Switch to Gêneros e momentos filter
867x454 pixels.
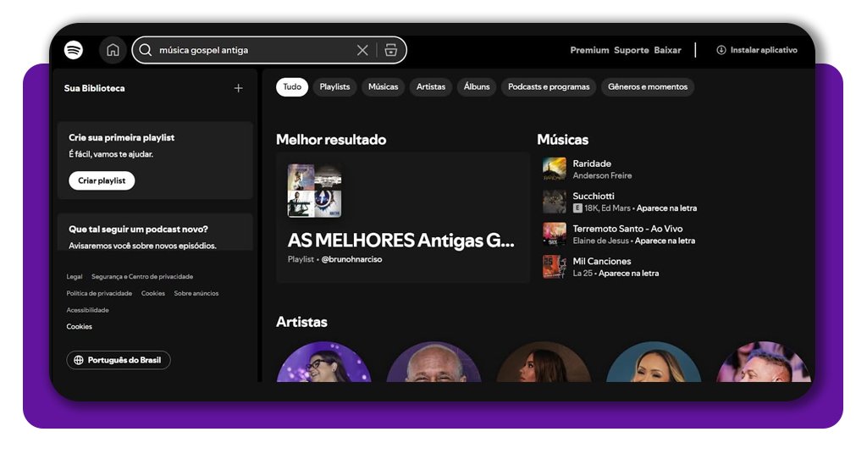point(648,86)
